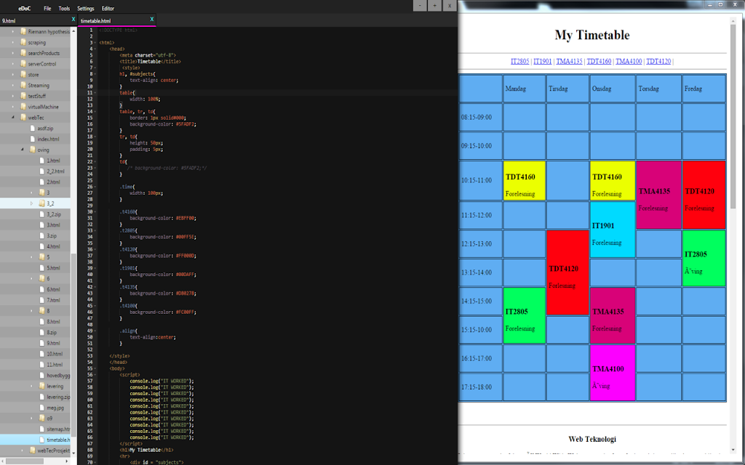This screenshot has width=745, height=465.
Task: Click the levering.zip file icon
Action: [x=41, y=397]
